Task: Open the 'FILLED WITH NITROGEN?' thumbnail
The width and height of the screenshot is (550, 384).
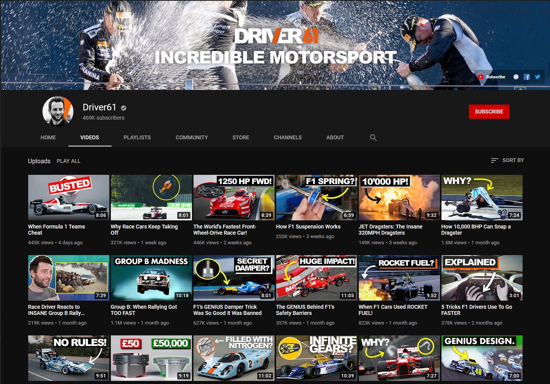Action: click(234, 358)
